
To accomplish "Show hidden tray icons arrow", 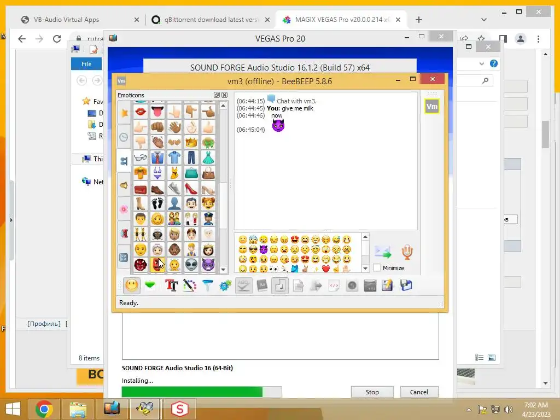I will [x=469, y=410].
